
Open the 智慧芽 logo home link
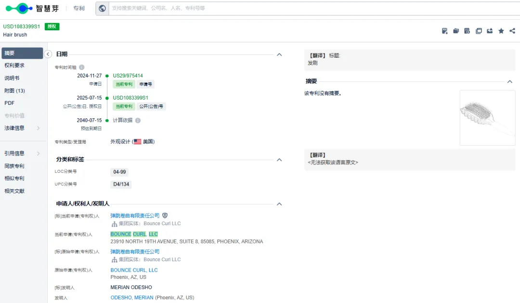(33, 8)
